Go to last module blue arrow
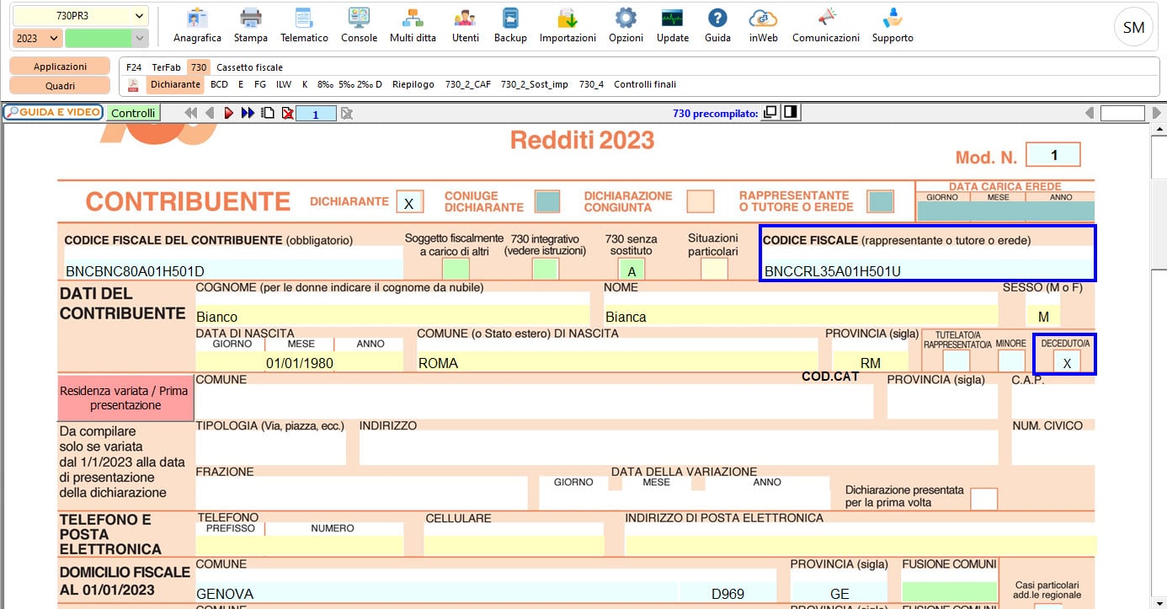1167x609 pixels. pos(248,113)
